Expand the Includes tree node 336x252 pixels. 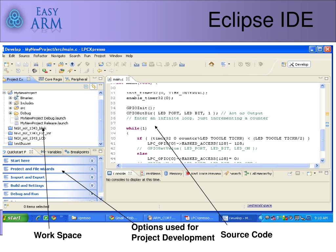tap(10, 103)
